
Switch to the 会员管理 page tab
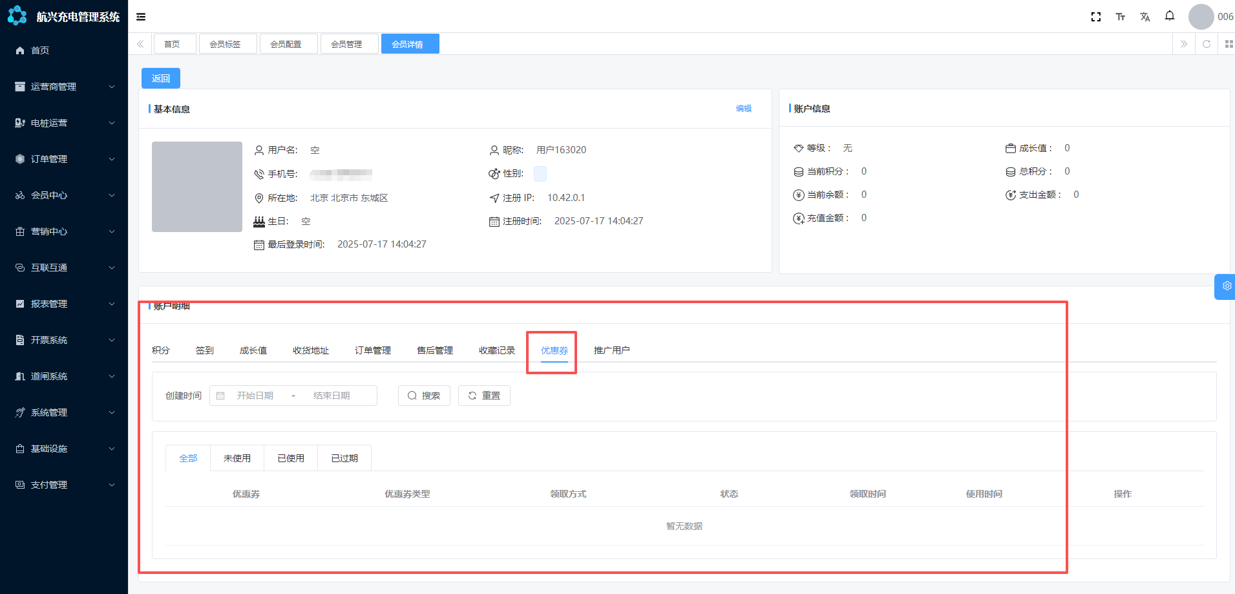[346, 44]
